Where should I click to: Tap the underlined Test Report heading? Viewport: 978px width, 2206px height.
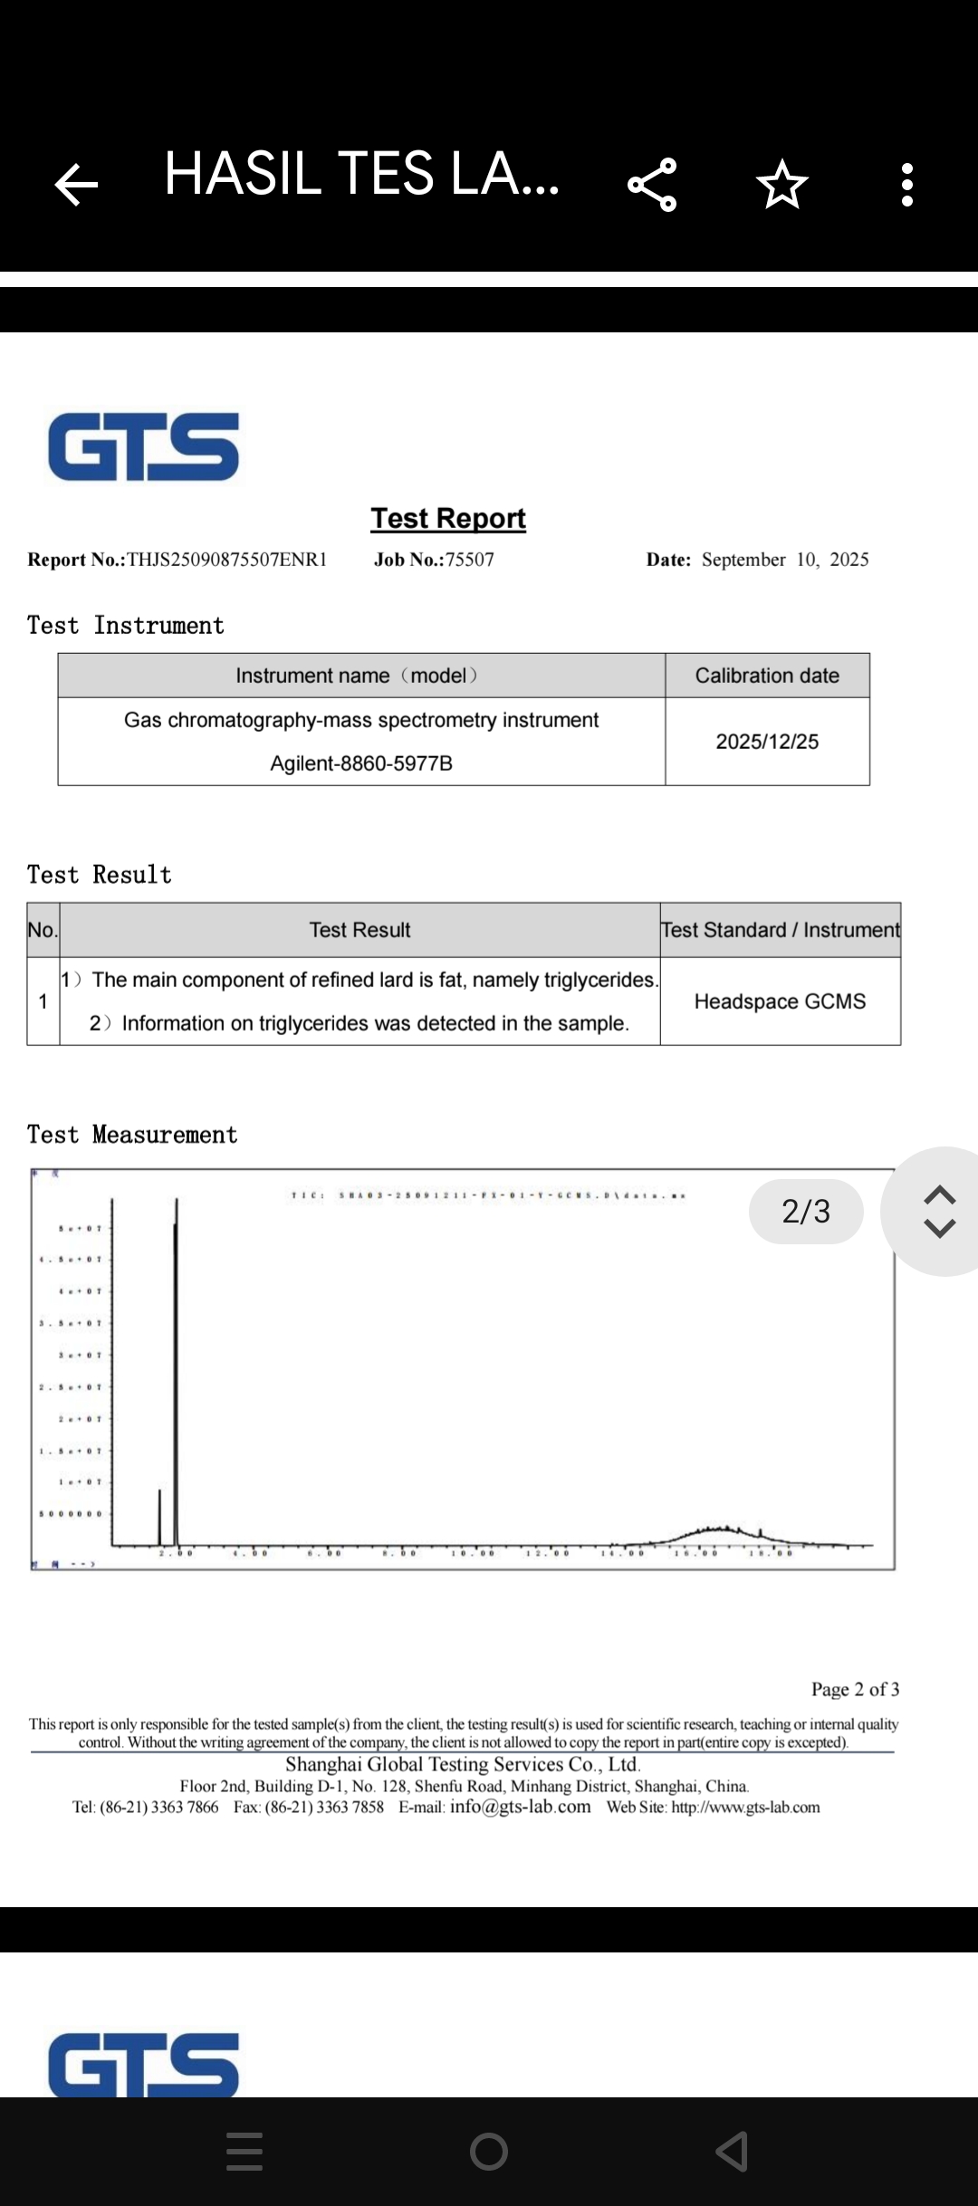pyautogui.click(x=448, y=518)
